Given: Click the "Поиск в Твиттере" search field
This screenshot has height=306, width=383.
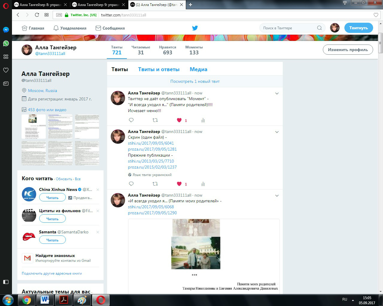Looking at the screenshot, I should 289,28.
